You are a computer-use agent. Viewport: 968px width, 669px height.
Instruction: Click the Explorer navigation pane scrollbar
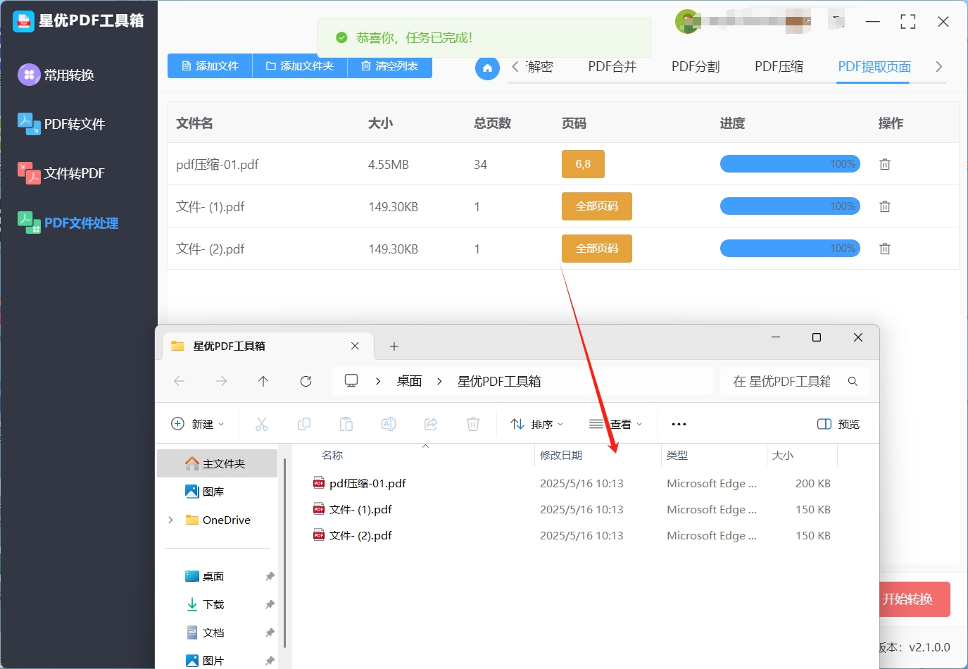(284, 553)
